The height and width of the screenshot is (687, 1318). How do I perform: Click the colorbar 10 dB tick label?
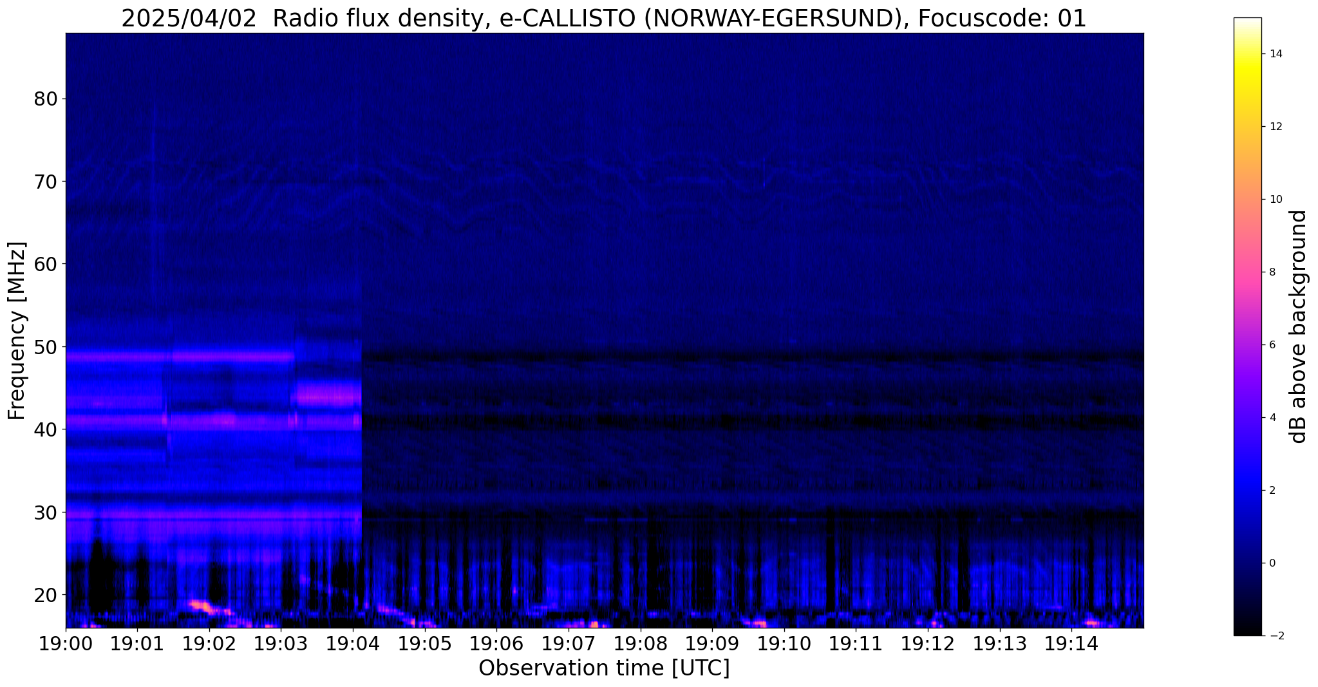pos(1275,200)
